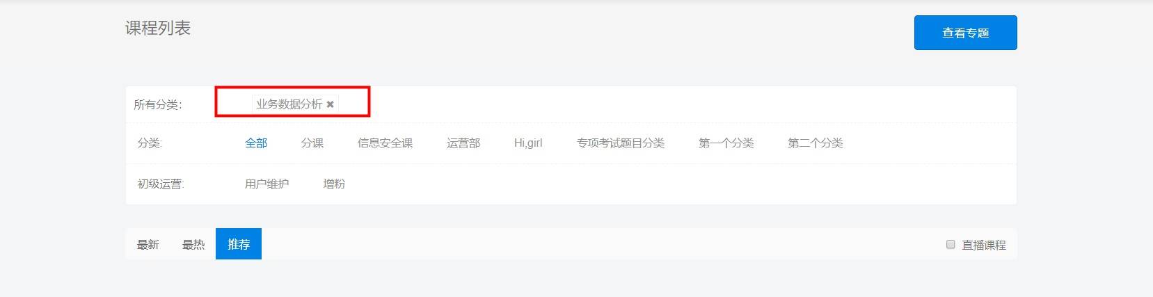The height and width of the screenshot is (297, 1153).
Task: Choose the 信息安全课 category
Action: coord(385,143)
